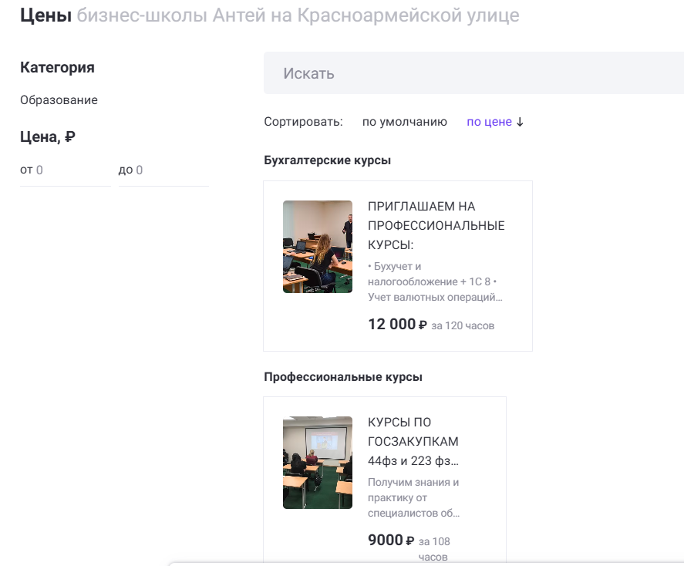
Task: Click the sort direction arrow next to по цене
Action: pyautogui.click(x=520, y=122)
